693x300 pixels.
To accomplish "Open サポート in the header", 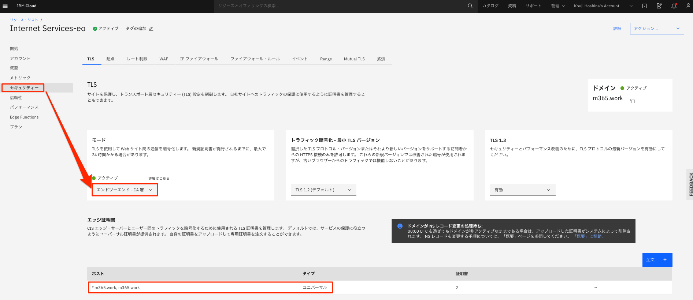I will pyautogui.click(x=533, y=6).
